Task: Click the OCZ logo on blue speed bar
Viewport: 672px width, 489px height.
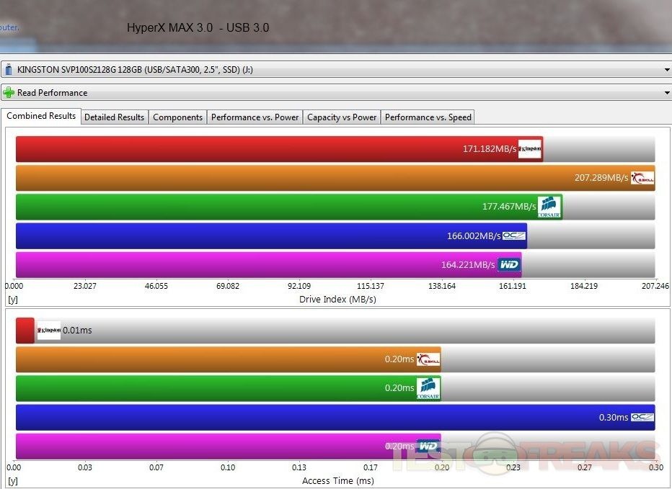Action: click(514, 235)
